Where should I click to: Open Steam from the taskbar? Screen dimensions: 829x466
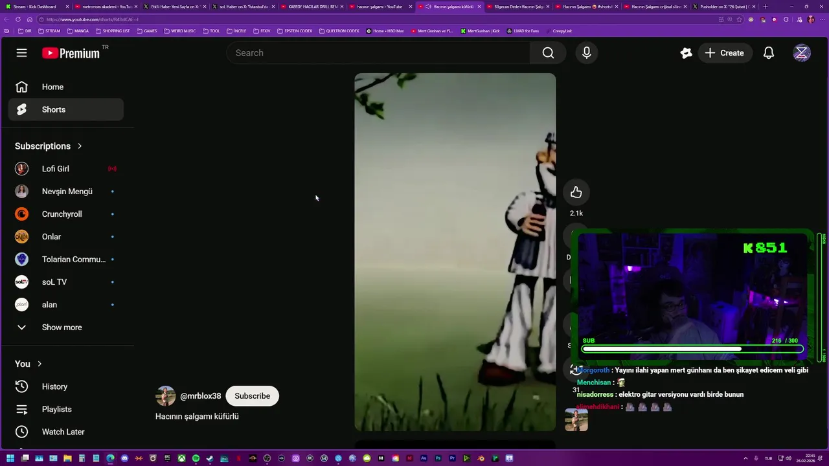pyautogui.click(x=210, y=458)
